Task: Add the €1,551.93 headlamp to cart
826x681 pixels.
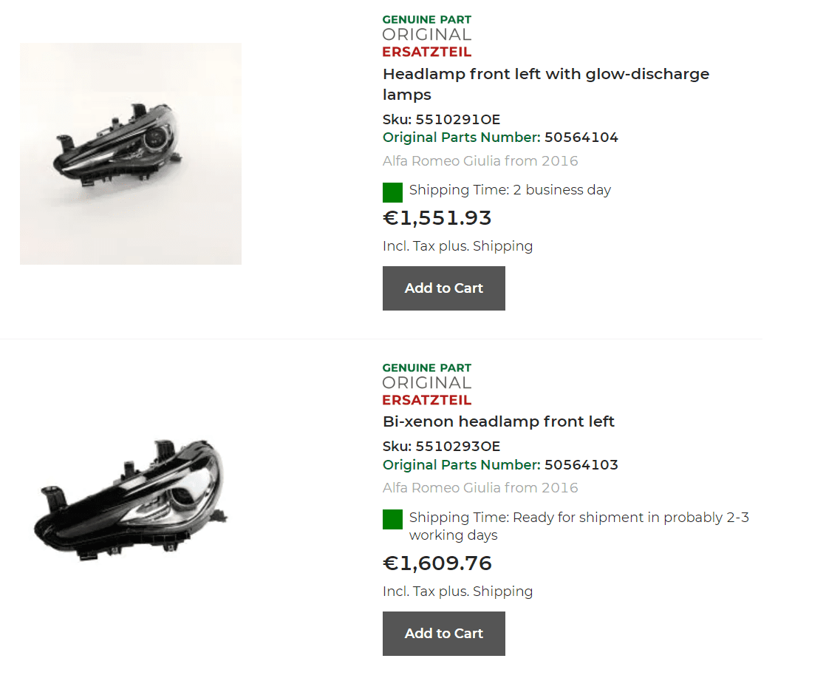Action: coord(443,288)
